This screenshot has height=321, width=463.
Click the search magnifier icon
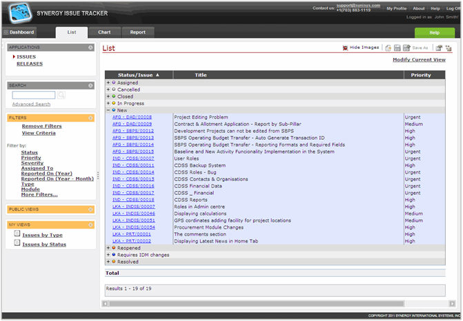click(x=61, y=95)
